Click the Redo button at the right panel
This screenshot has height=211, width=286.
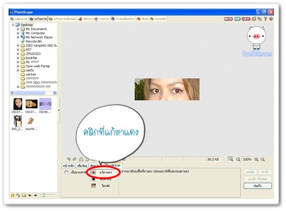point(265,172)
